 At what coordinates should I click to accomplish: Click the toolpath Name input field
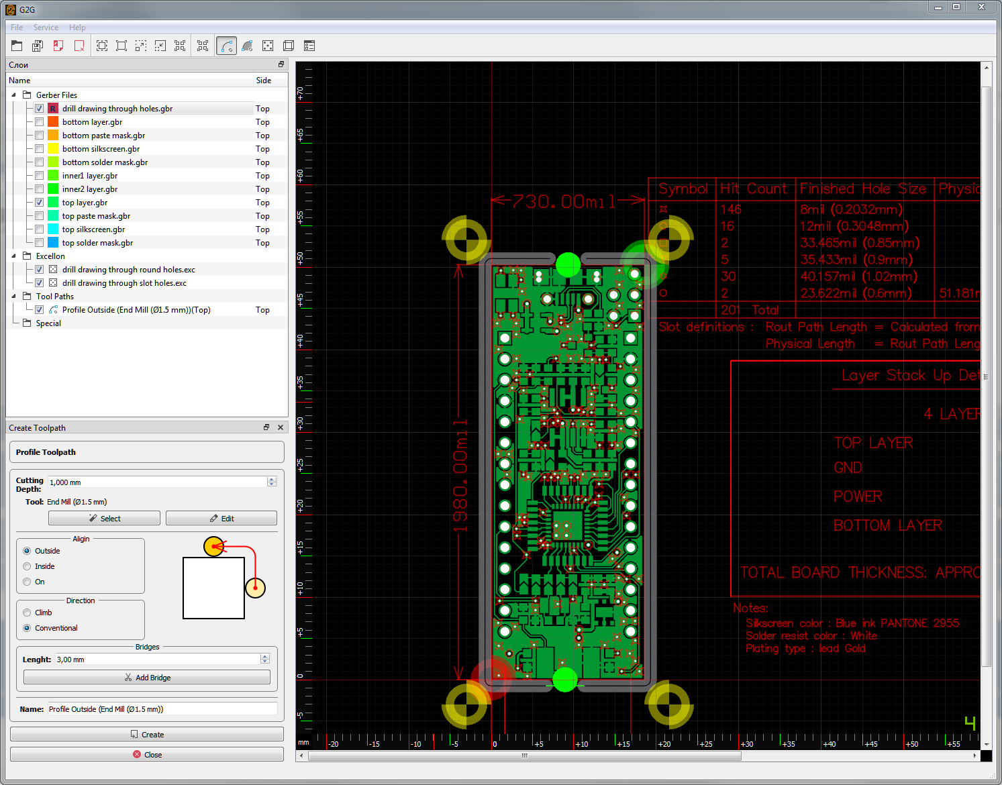162,709
